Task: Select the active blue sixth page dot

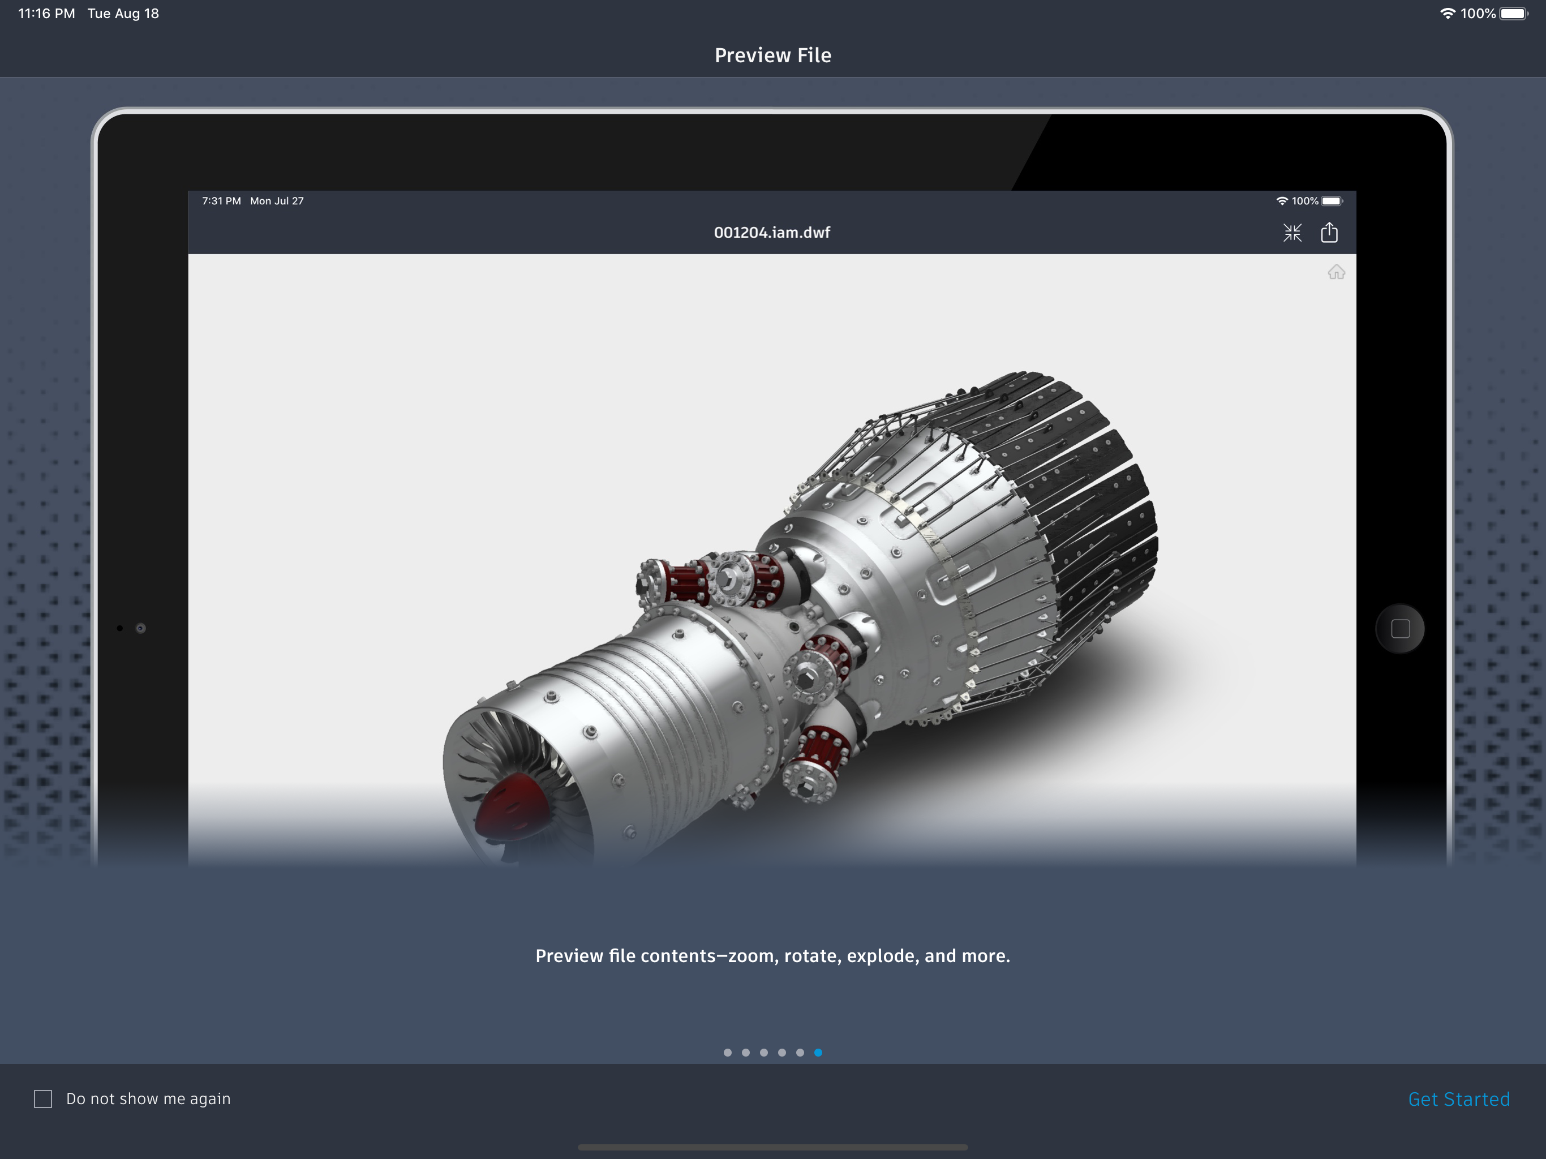Action: pyautogui.click(x=818, y=1052)
